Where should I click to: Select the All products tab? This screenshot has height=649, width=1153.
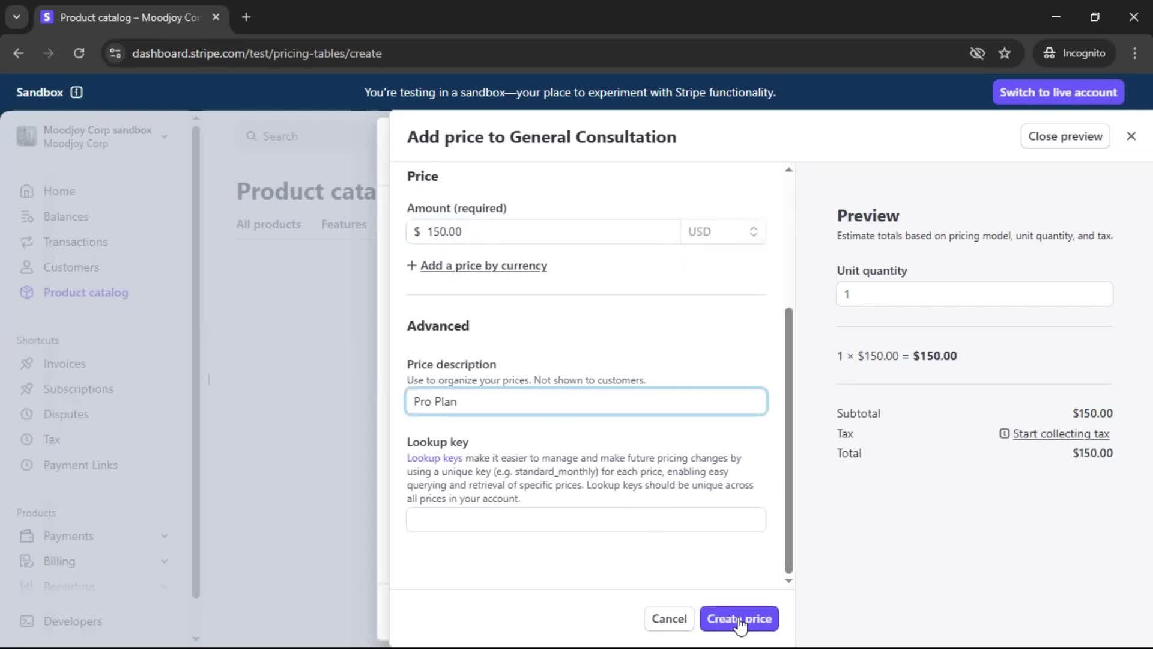pos(268,224)
